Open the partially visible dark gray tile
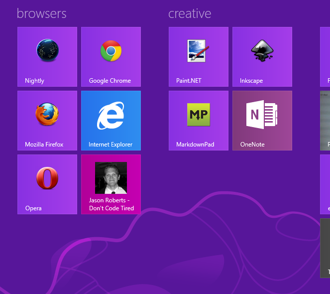The width and height of the screenshot is (330, 294). pos(325,248)
